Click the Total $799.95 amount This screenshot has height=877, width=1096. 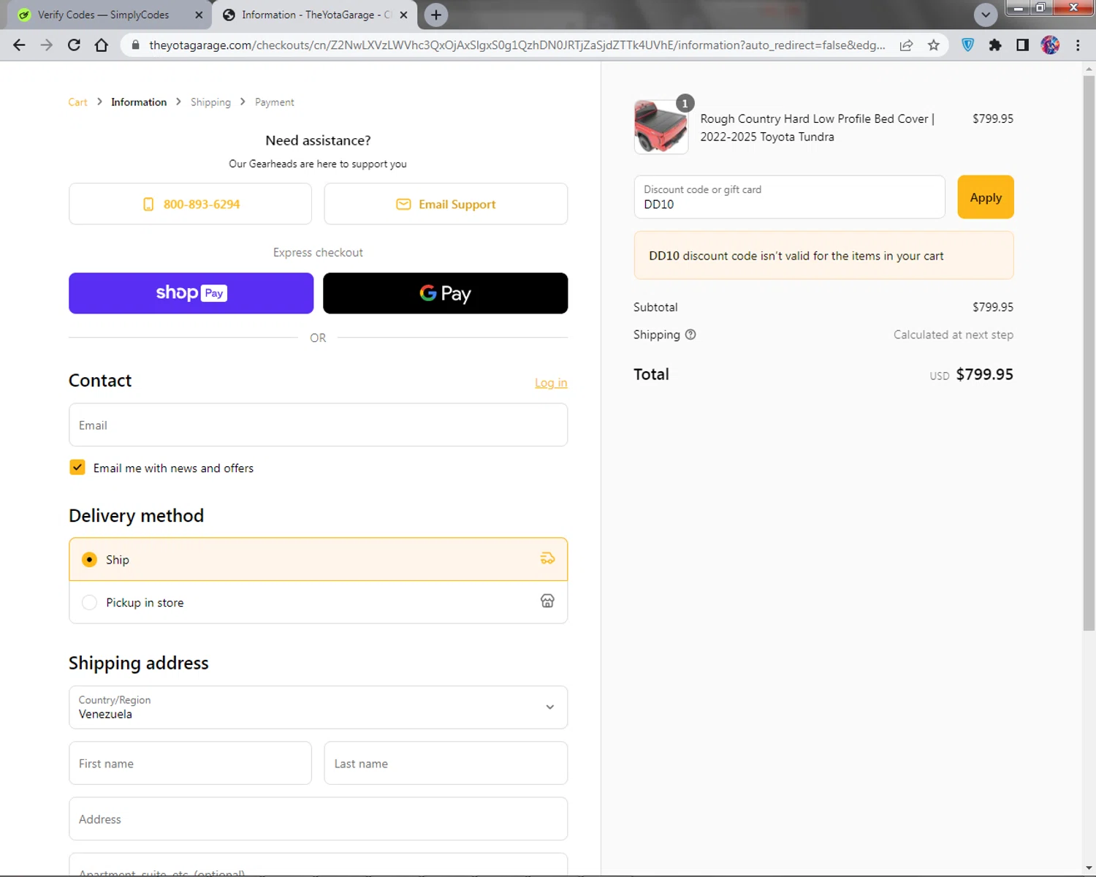pos(984,374)
